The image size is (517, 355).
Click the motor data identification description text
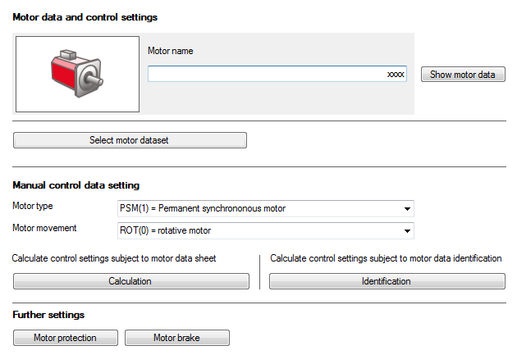click(x=386, y=258)
